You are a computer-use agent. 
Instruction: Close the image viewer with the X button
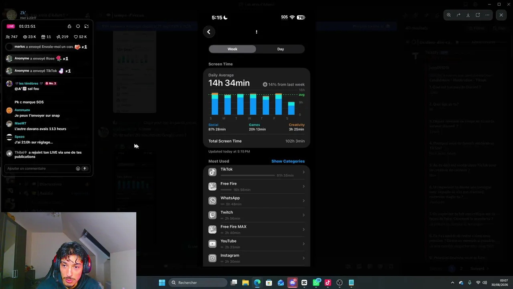click(501, 15)
